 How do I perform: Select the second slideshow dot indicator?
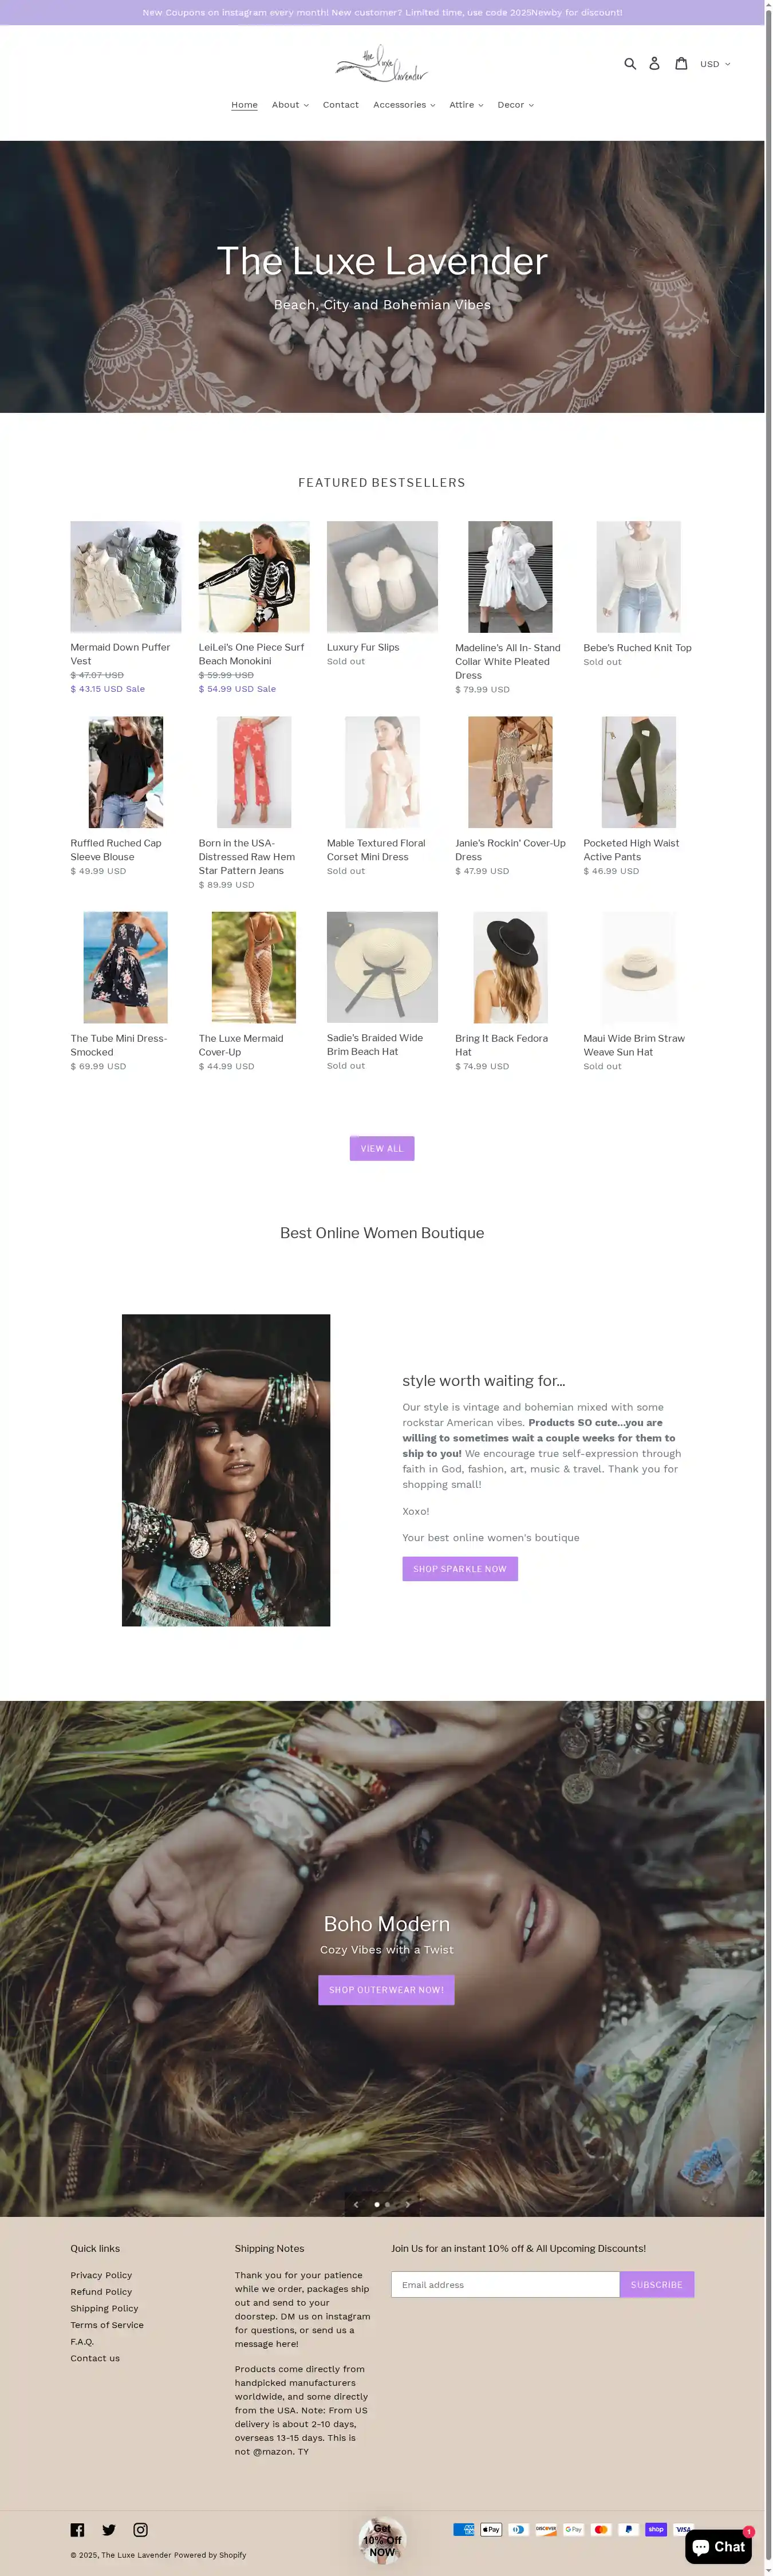[x=388, y=2204]
